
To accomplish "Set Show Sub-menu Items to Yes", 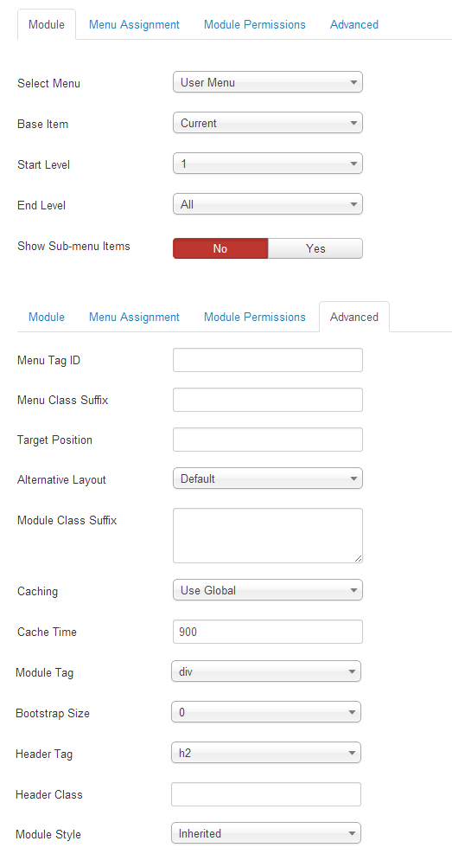I will tap(315, 248).
